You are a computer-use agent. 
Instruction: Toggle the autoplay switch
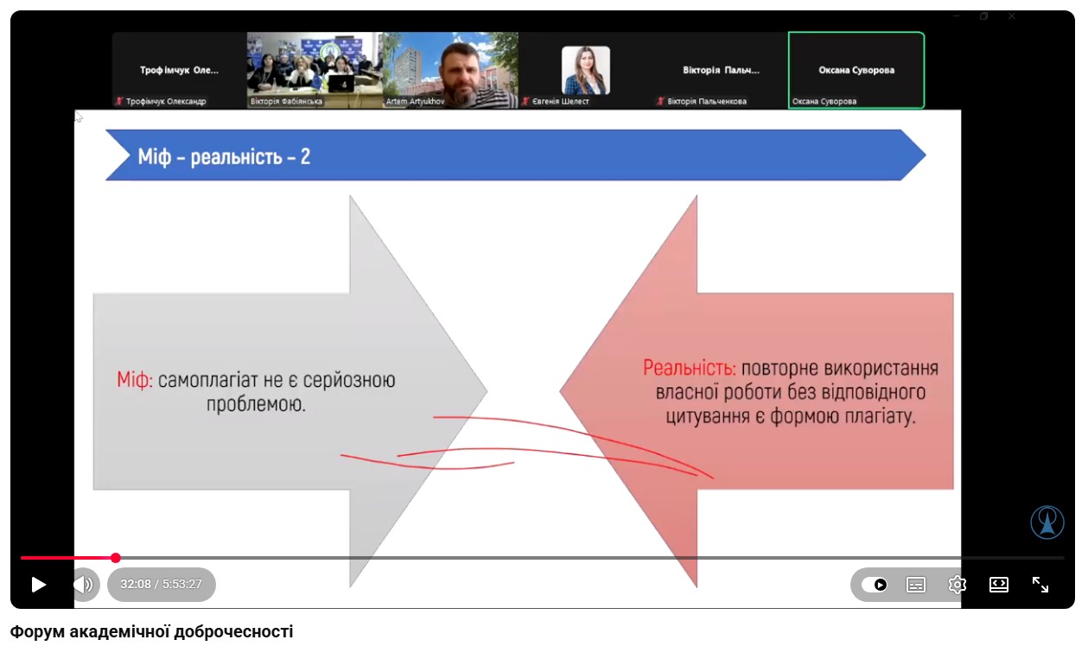click(x=875, y=585)
